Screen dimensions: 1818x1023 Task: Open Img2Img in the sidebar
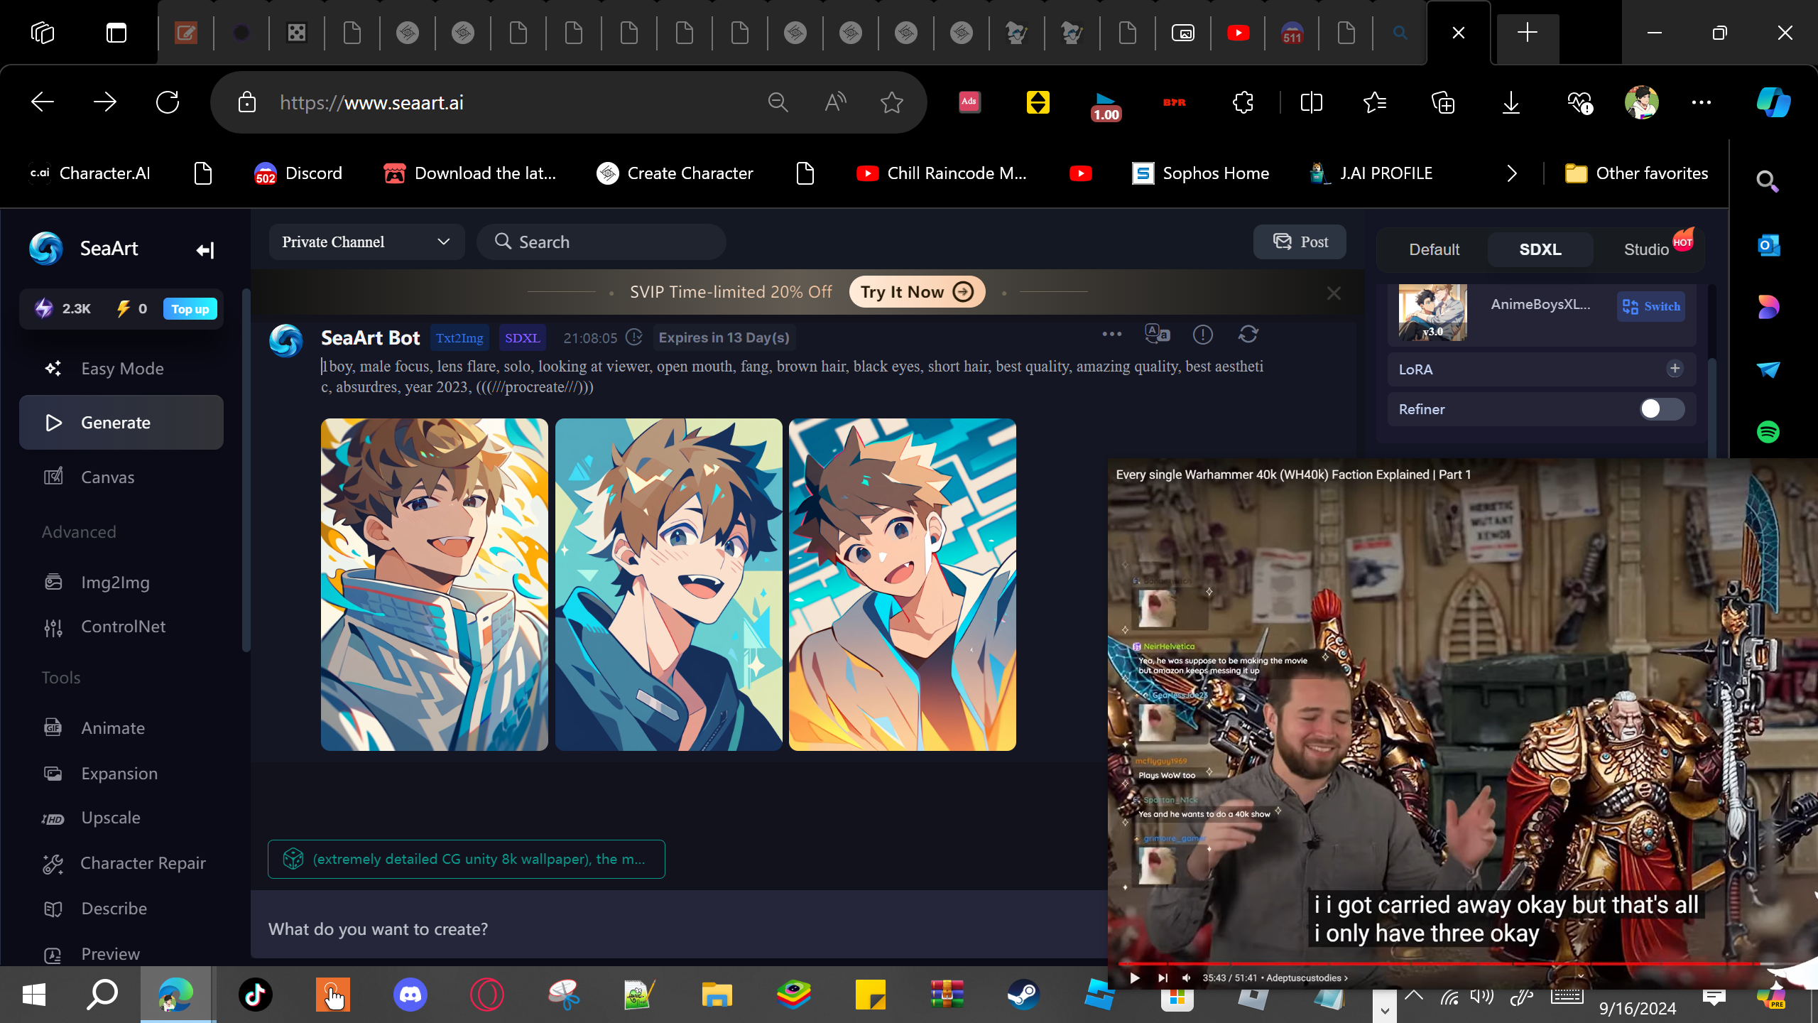point(121,583)
